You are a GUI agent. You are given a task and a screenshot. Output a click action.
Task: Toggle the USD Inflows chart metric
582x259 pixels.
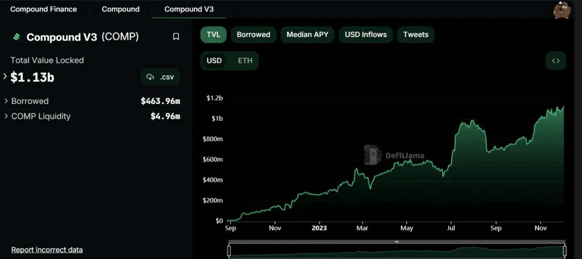(366, 35)
